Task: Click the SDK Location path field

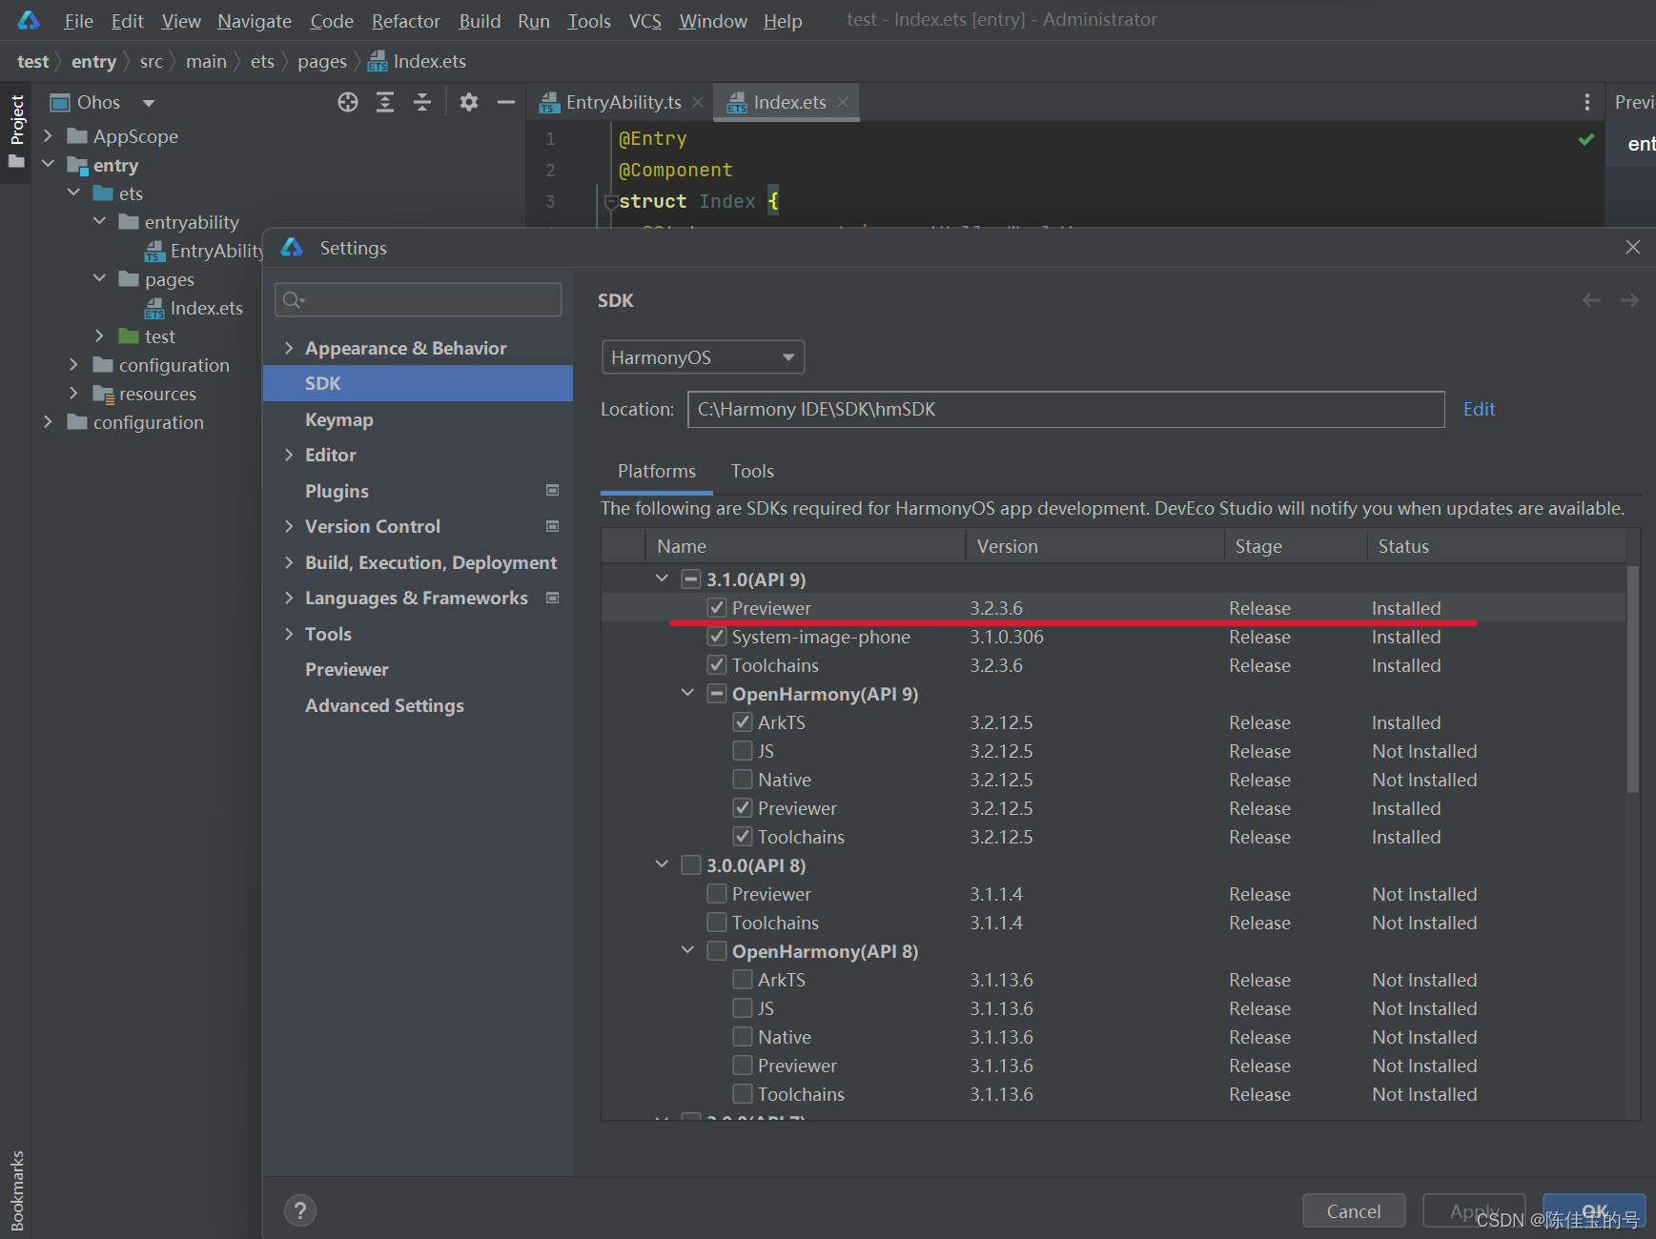Action: [x=1066, y=409]
